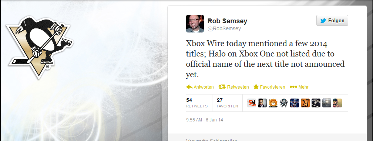The image size is (373, 141).
Task: Click the Pittsburgh Penguins logo
Action: pos(40,48)
